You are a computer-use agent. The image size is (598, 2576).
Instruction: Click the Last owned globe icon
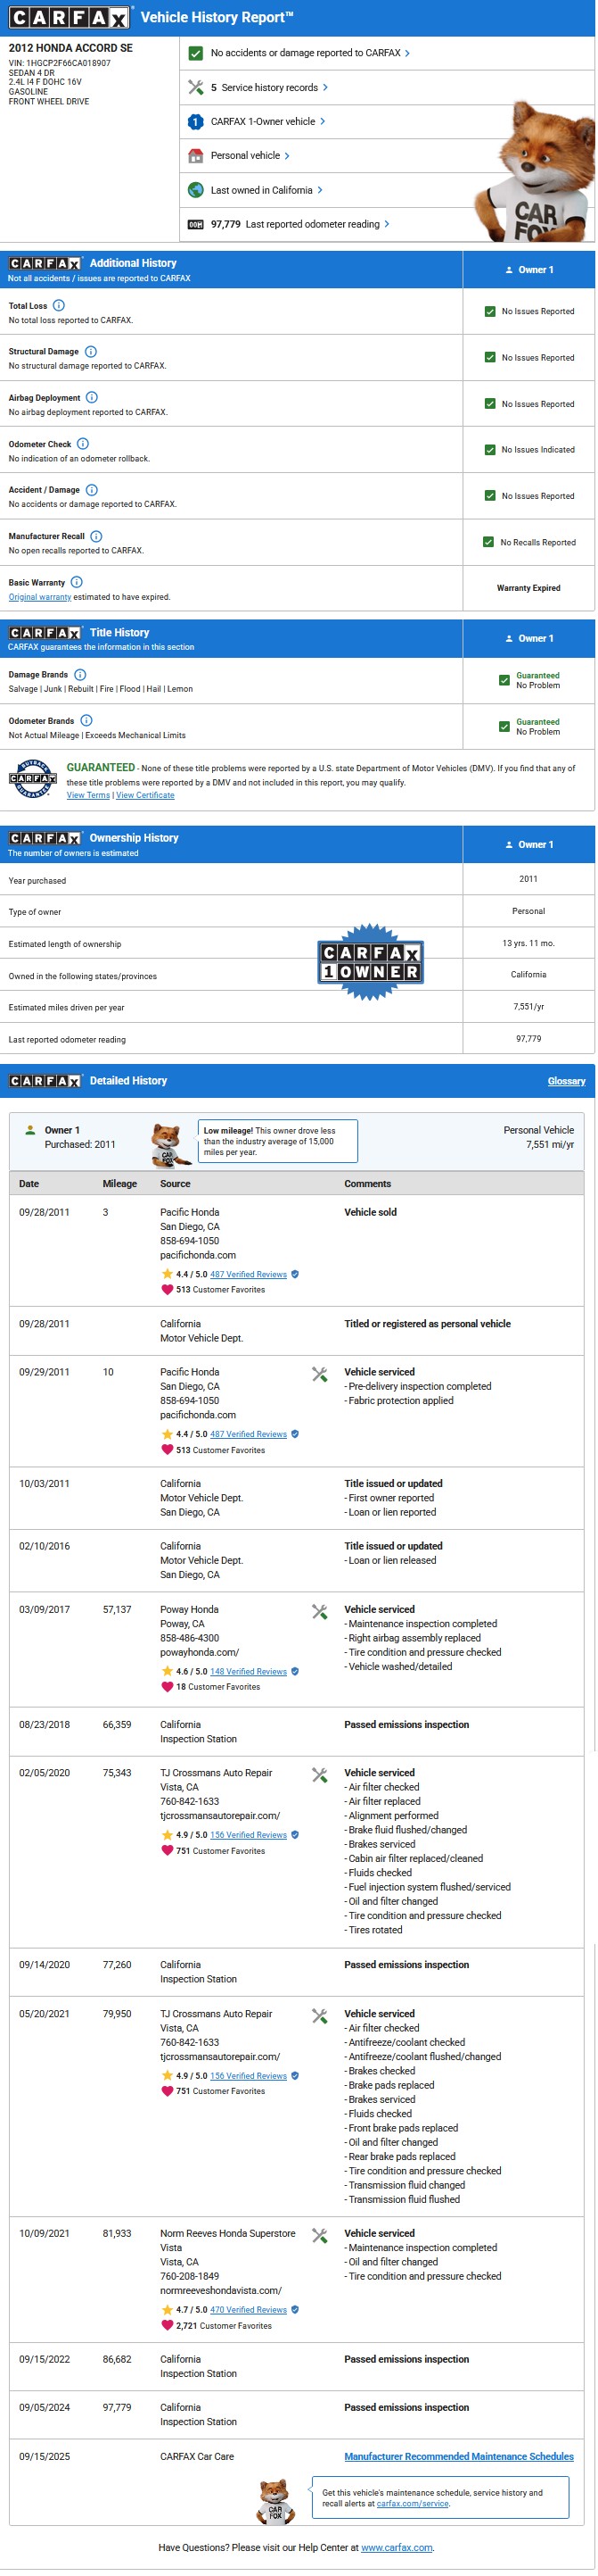[196, 190]
